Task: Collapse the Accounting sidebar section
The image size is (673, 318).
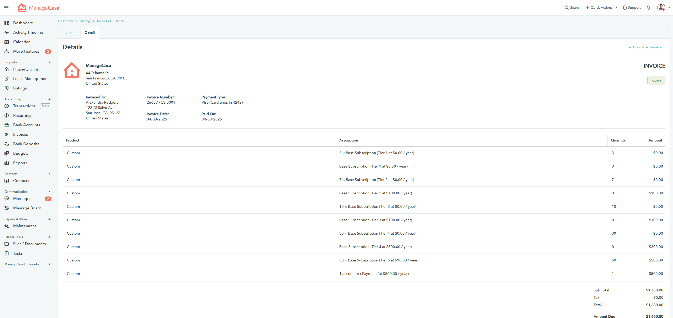Action: [x=49, y=99]
